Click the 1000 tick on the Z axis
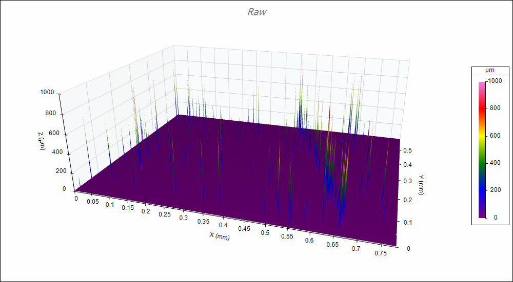This screenshot has height=282, width=513. pyautogui.click(x=46, y=93)
